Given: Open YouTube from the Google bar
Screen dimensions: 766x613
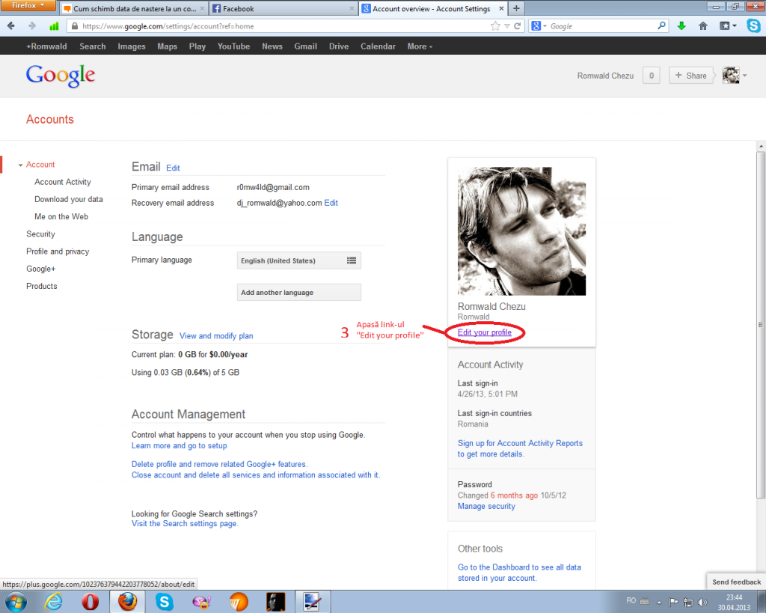Looking at the screenshot, I should tap(233, 46).
